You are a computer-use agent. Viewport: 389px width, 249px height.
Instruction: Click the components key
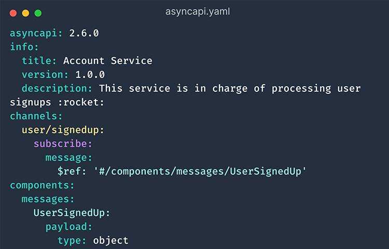point(41,185)
